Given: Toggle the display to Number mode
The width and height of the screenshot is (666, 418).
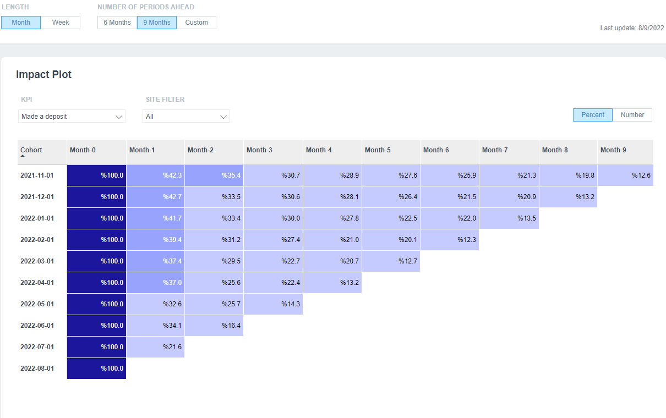Looking at the screenshot, I should pyautogui.click(x=632, y=115).
